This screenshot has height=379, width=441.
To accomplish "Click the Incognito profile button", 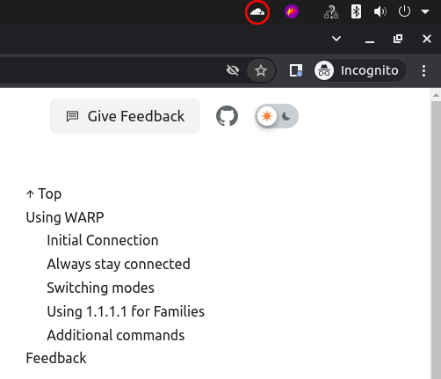I will [x=360, y=70].
